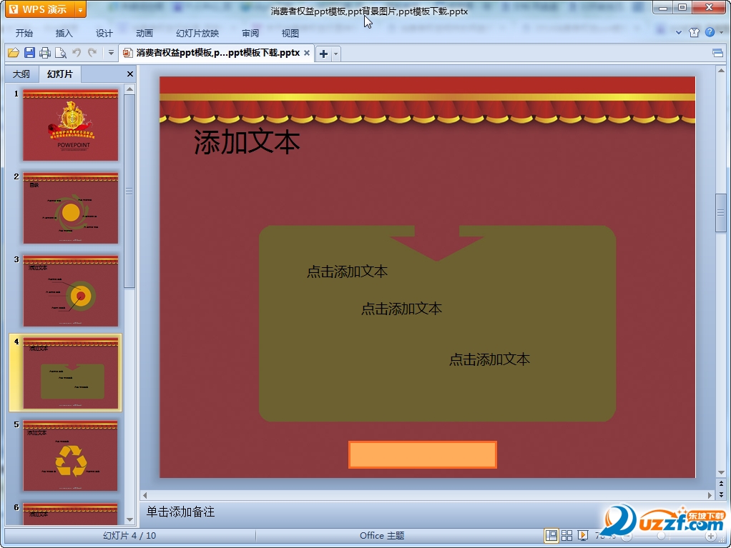Click the Open folder toolbar icon
The width and height of the screenshot is (731, 548).
(x=14, y=53)
